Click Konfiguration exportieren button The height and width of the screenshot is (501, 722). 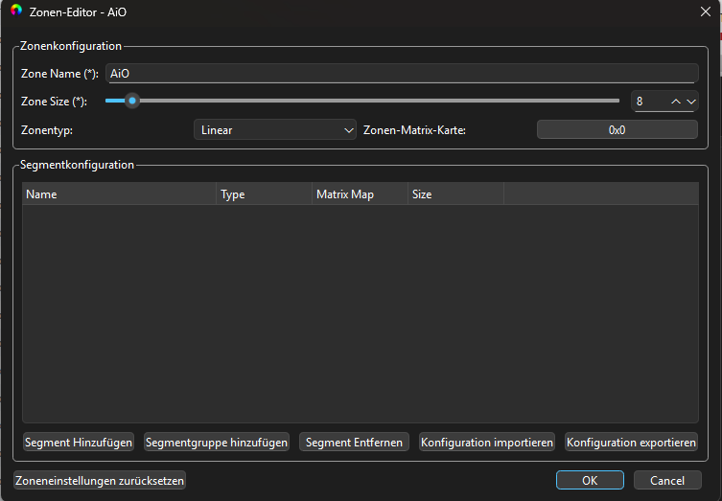631,443
